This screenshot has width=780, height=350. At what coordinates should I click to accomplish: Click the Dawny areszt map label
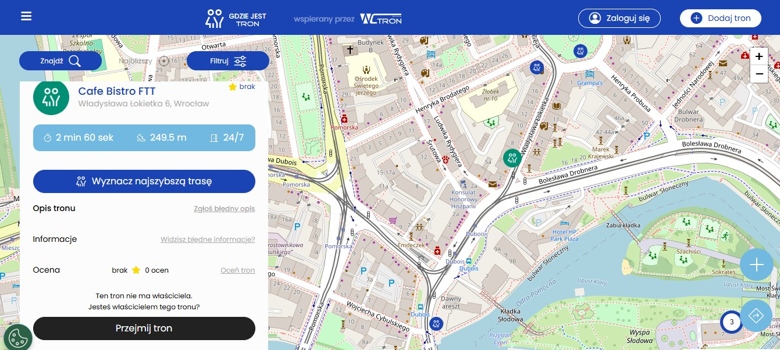[x=451, y=302]
